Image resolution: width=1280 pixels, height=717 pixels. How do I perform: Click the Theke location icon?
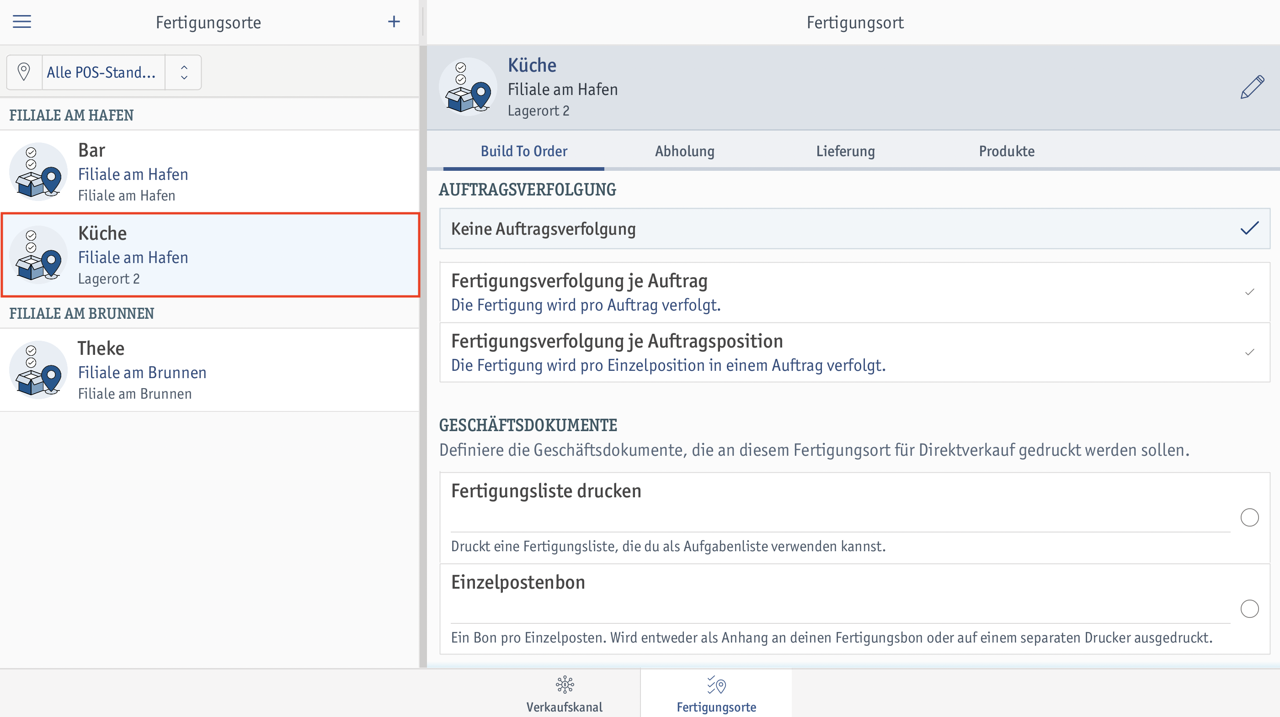[x=38, y=370]
